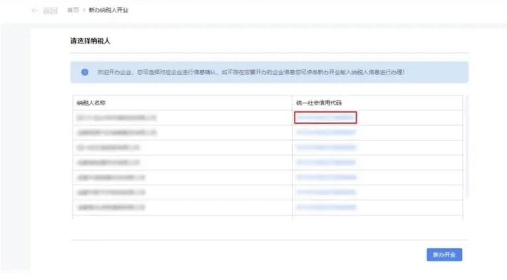The image size is (507, 280).
Task: Open the sixth row's credit code link
Action: click(x=326, y=193)
